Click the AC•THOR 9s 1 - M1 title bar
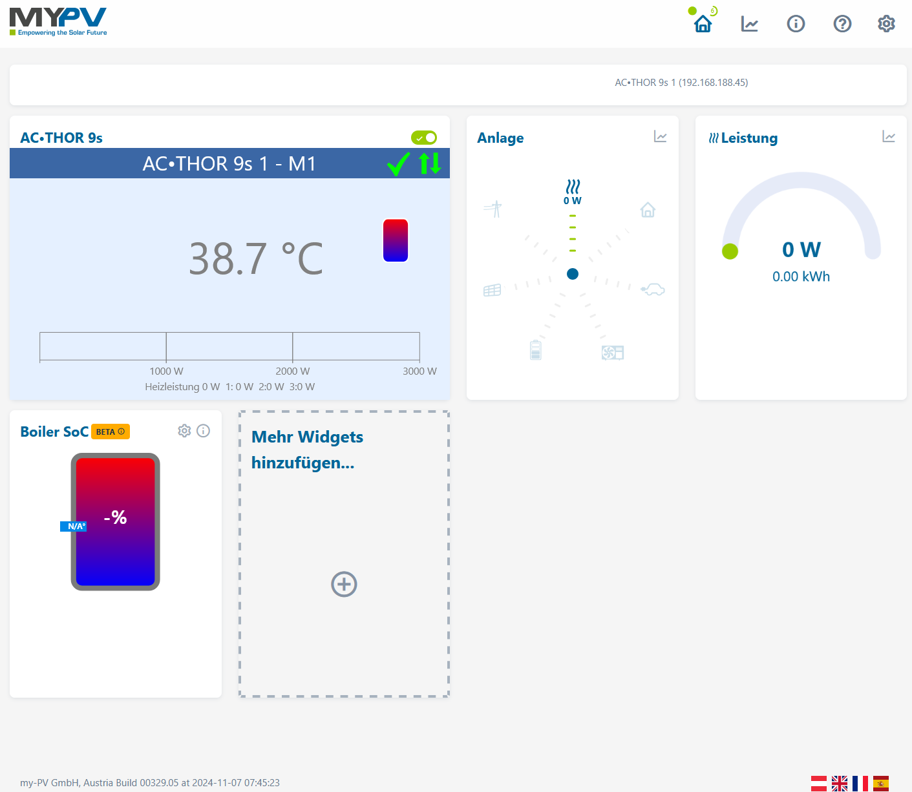912x792 pixels. pyautogui.click(x=229, y=163)
